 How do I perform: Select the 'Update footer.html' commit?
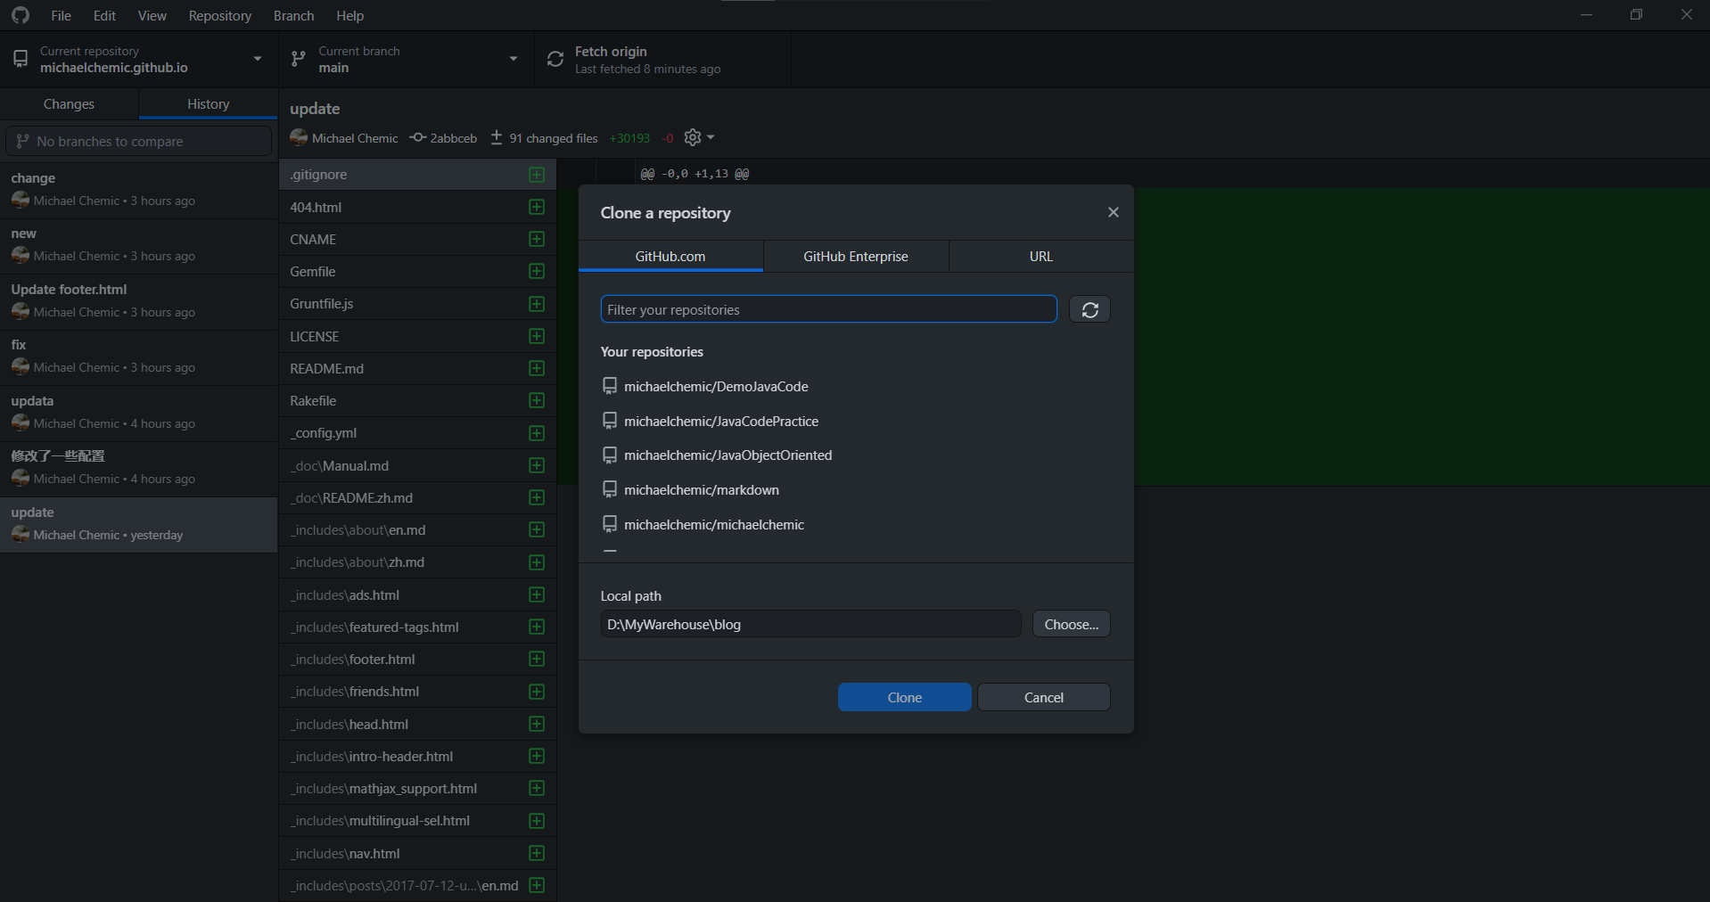(139, 301)
